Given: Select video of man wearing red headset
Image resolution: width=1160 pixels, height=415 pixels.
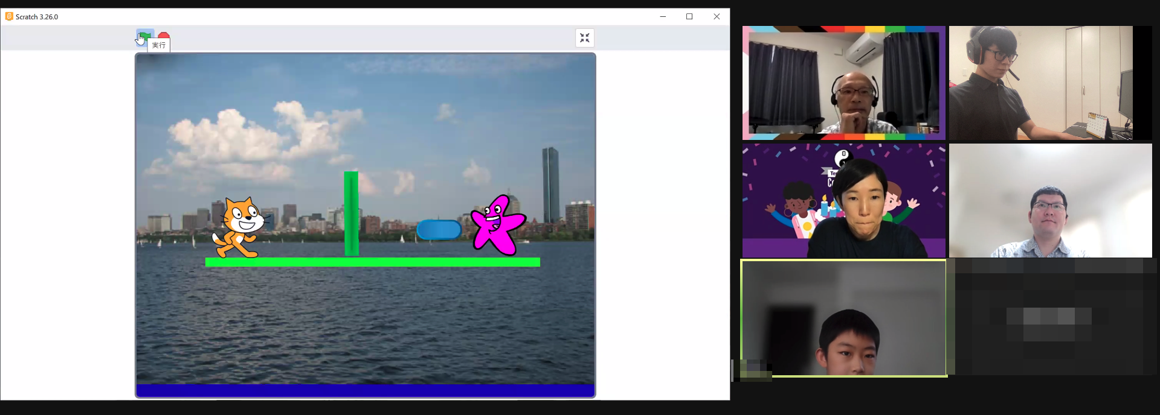Looking at the screenshot, I should pyautogui.click(x=1051, y=83).
